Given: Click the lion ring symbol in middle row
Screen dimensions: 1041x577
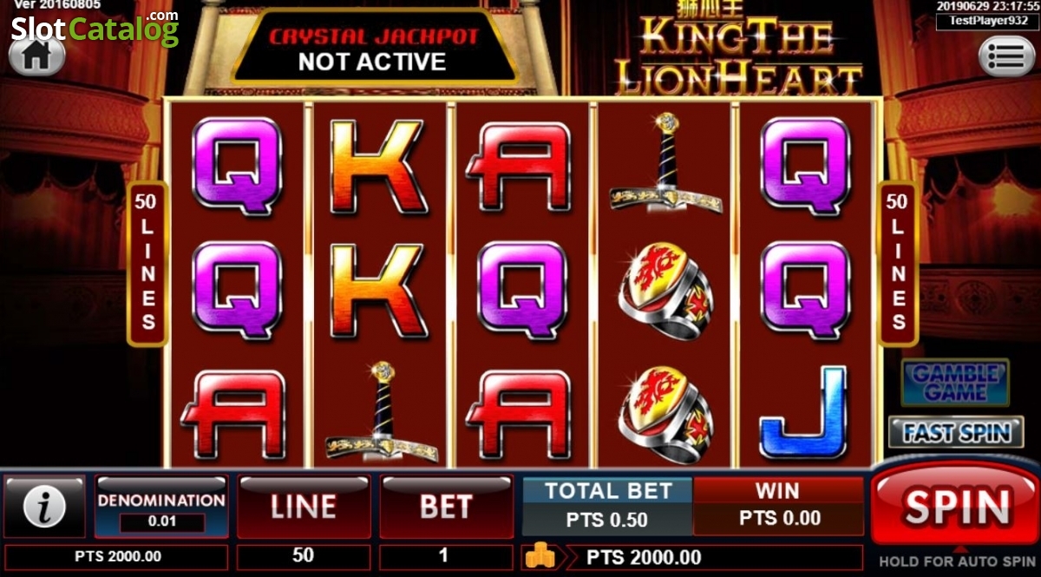Looking at the screenshot, I should click(x=666, y=290).
